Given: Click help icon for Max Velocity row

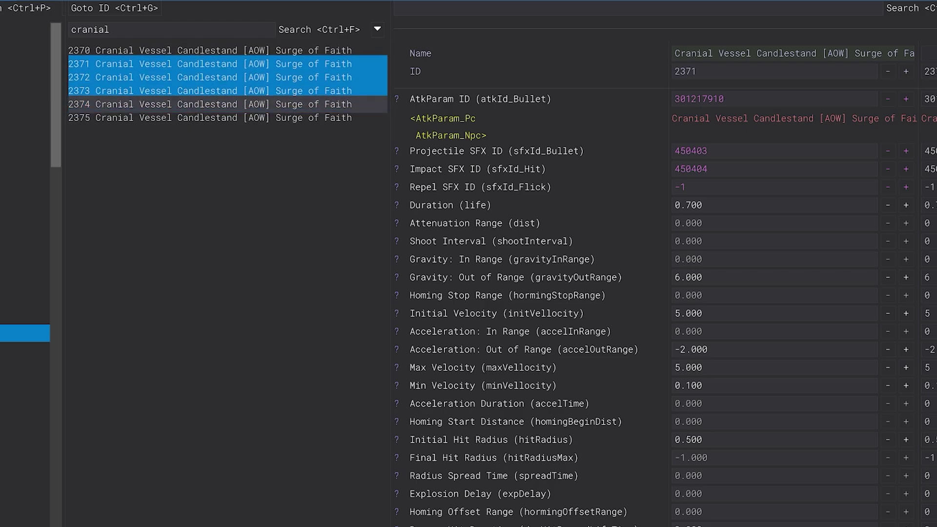Looking at the screenshot, I should pos(397,368).
